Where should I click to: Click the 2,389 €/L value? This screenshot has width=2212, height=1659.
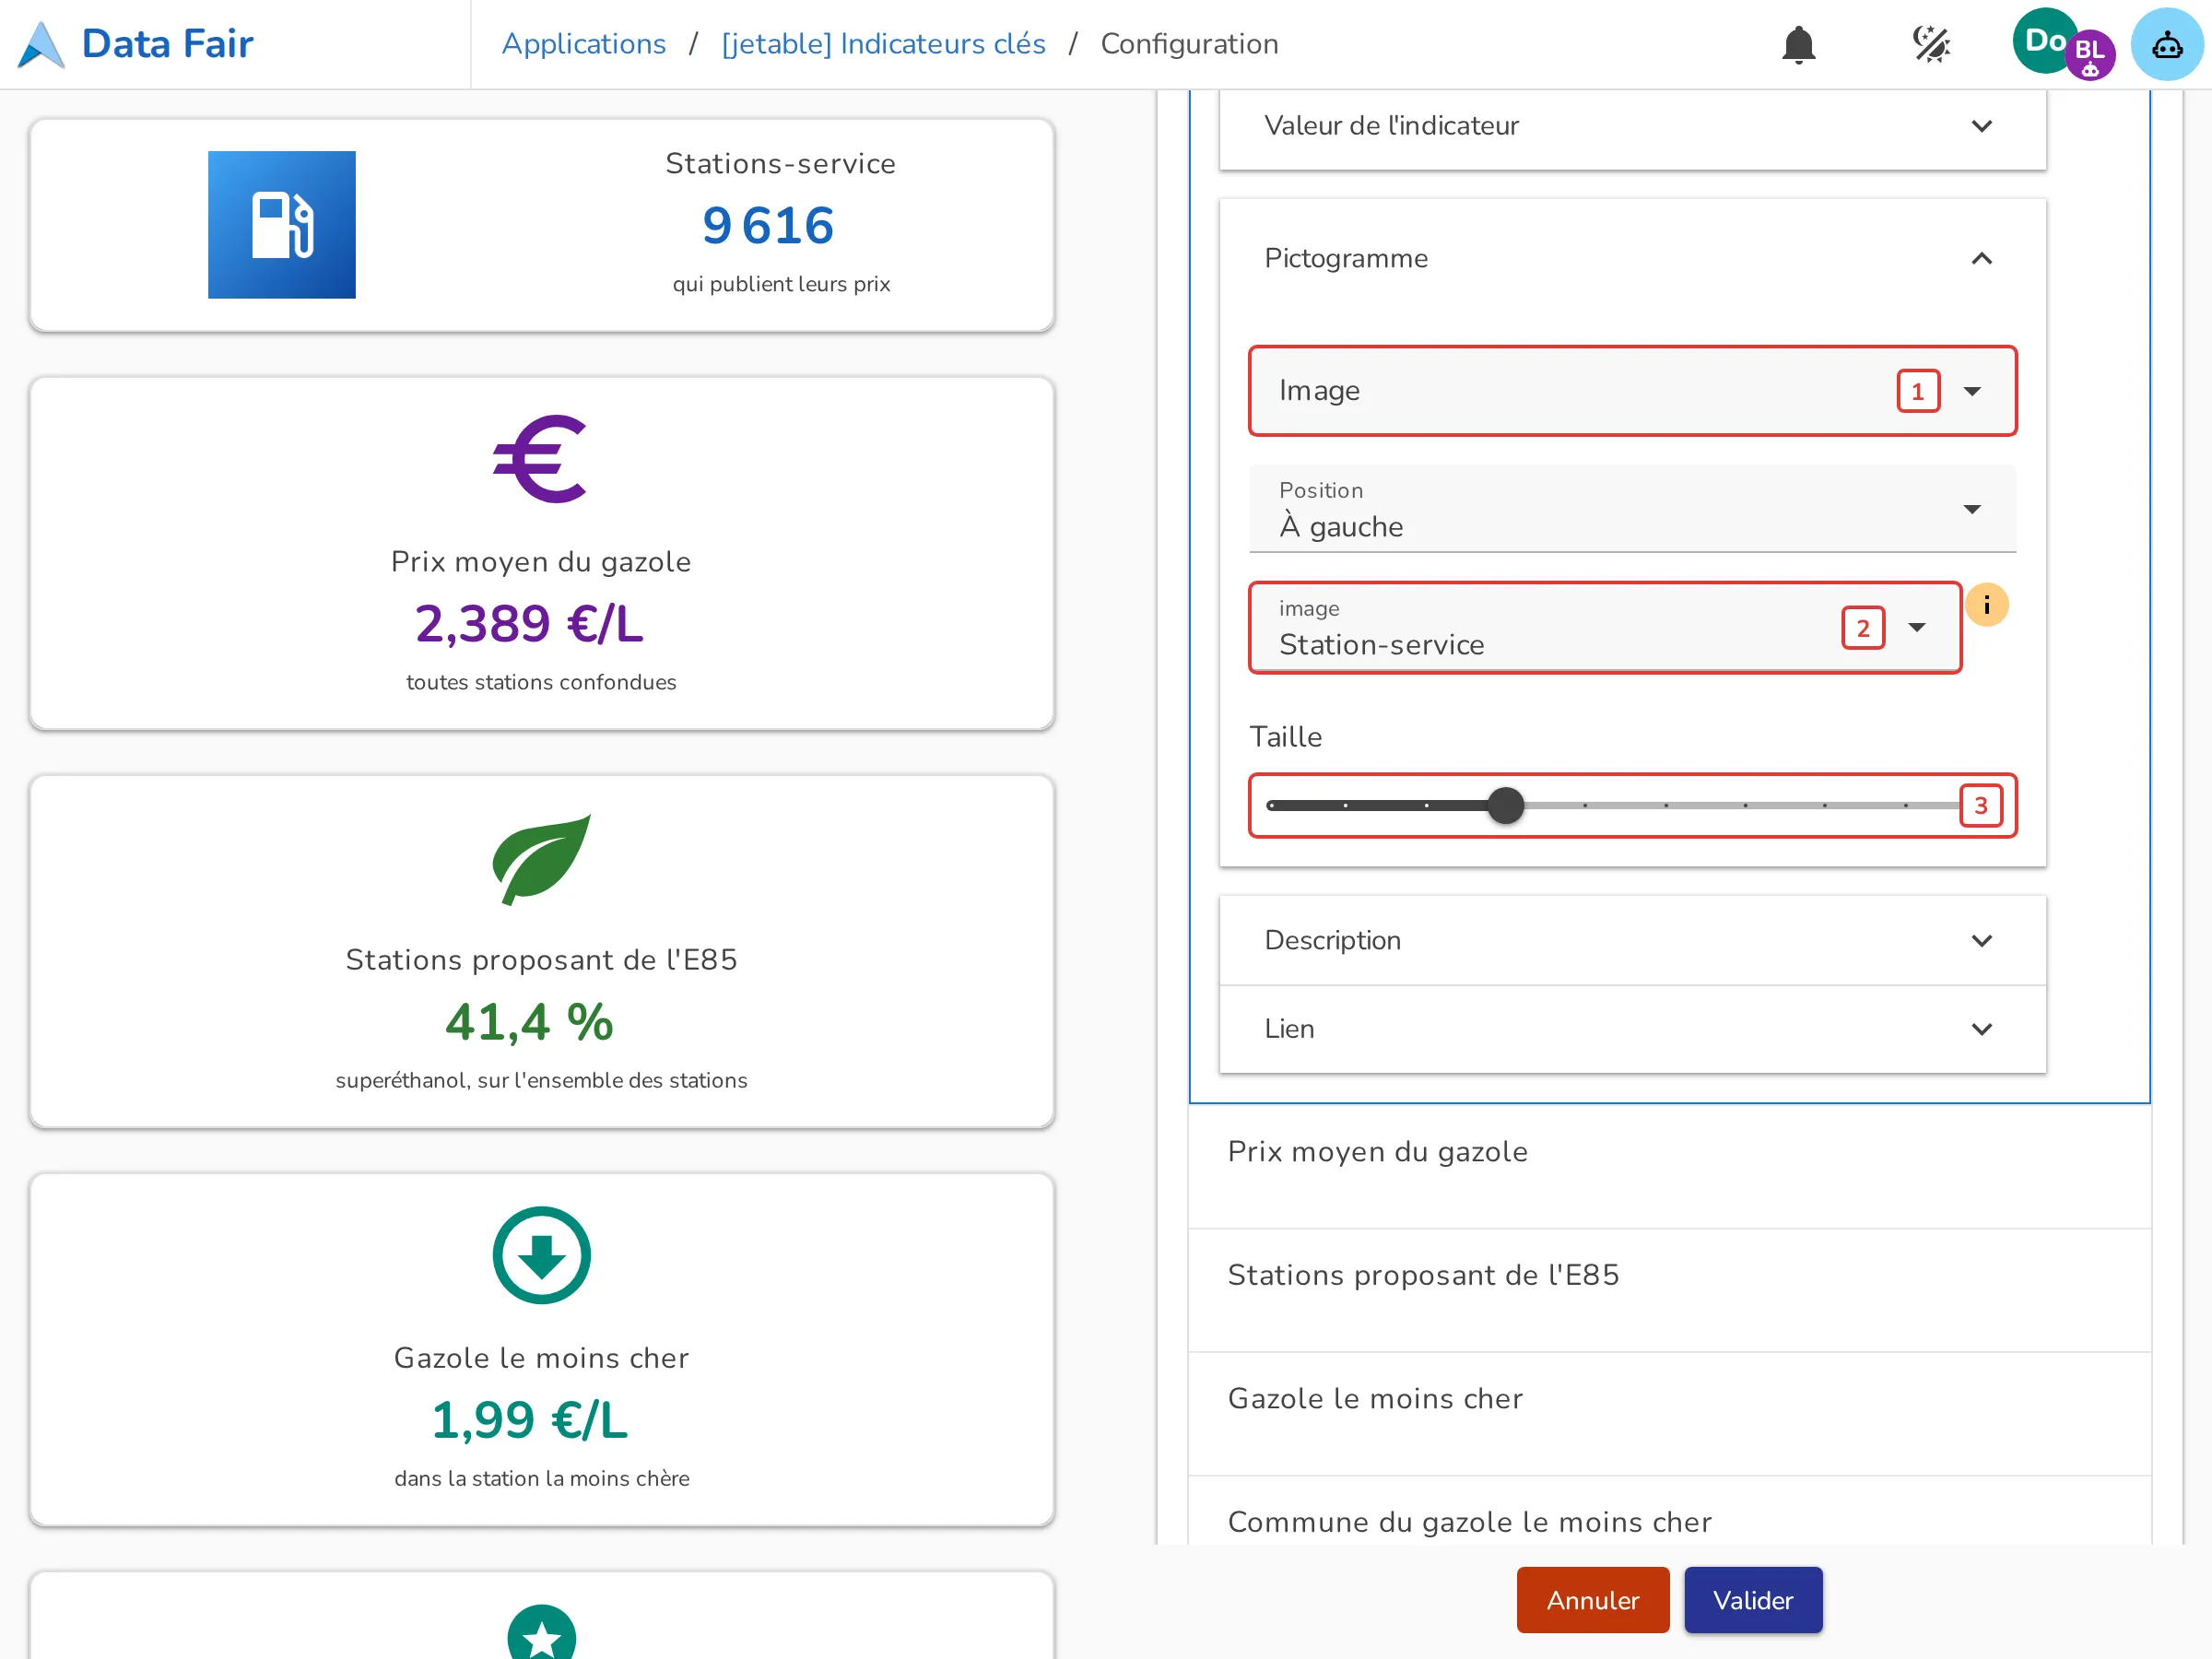(529, 623)
